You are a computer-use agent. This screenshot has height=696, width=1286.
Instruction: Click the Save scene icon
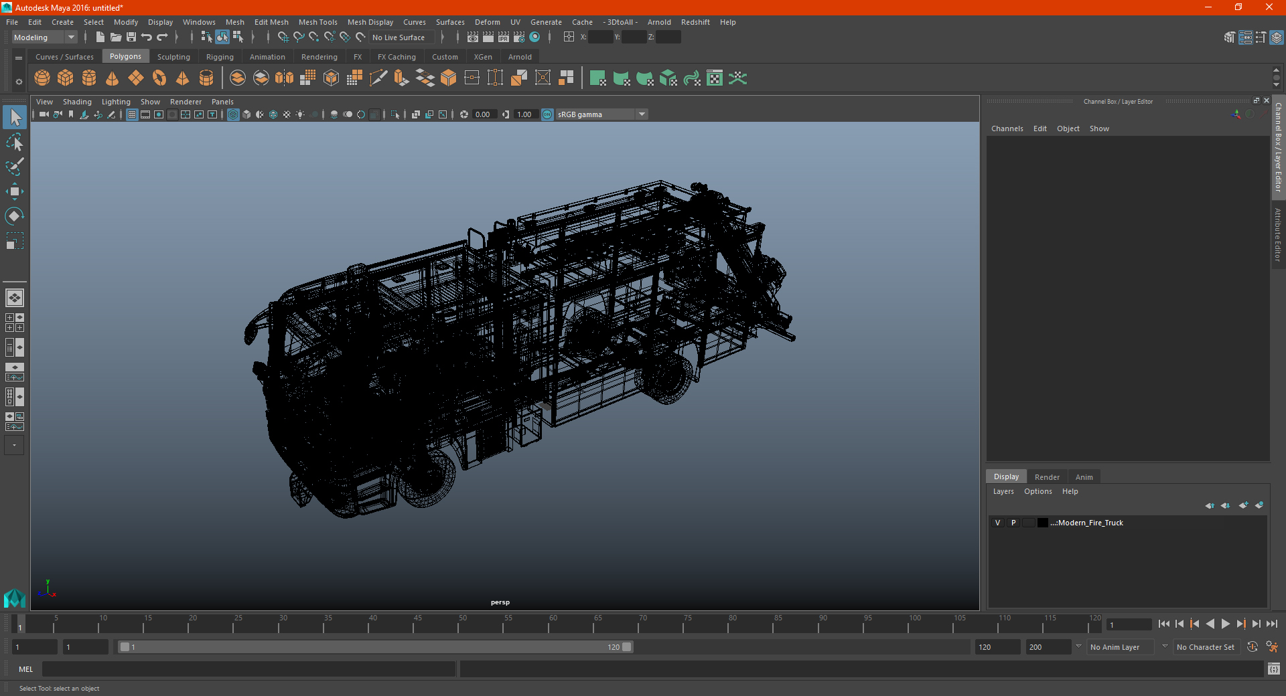tap(131, 37)
